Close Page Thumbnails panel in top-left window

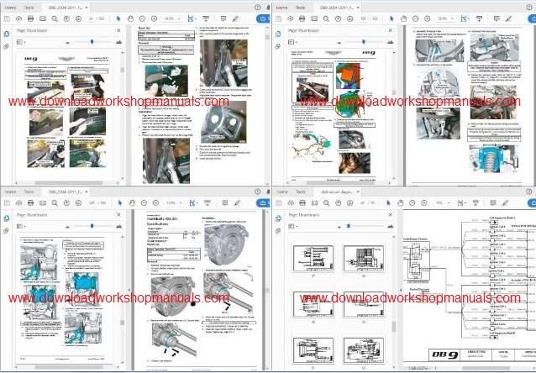click(118, 30)
